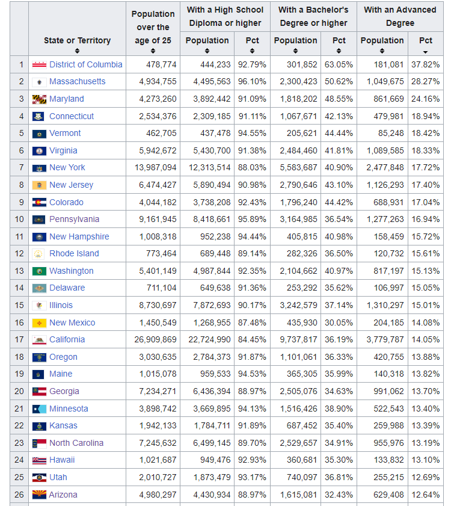Image resolution: width=451 pixels, height=506 pixels.
Task: Click the Illinois flag icon
Action: coord(39,305)
